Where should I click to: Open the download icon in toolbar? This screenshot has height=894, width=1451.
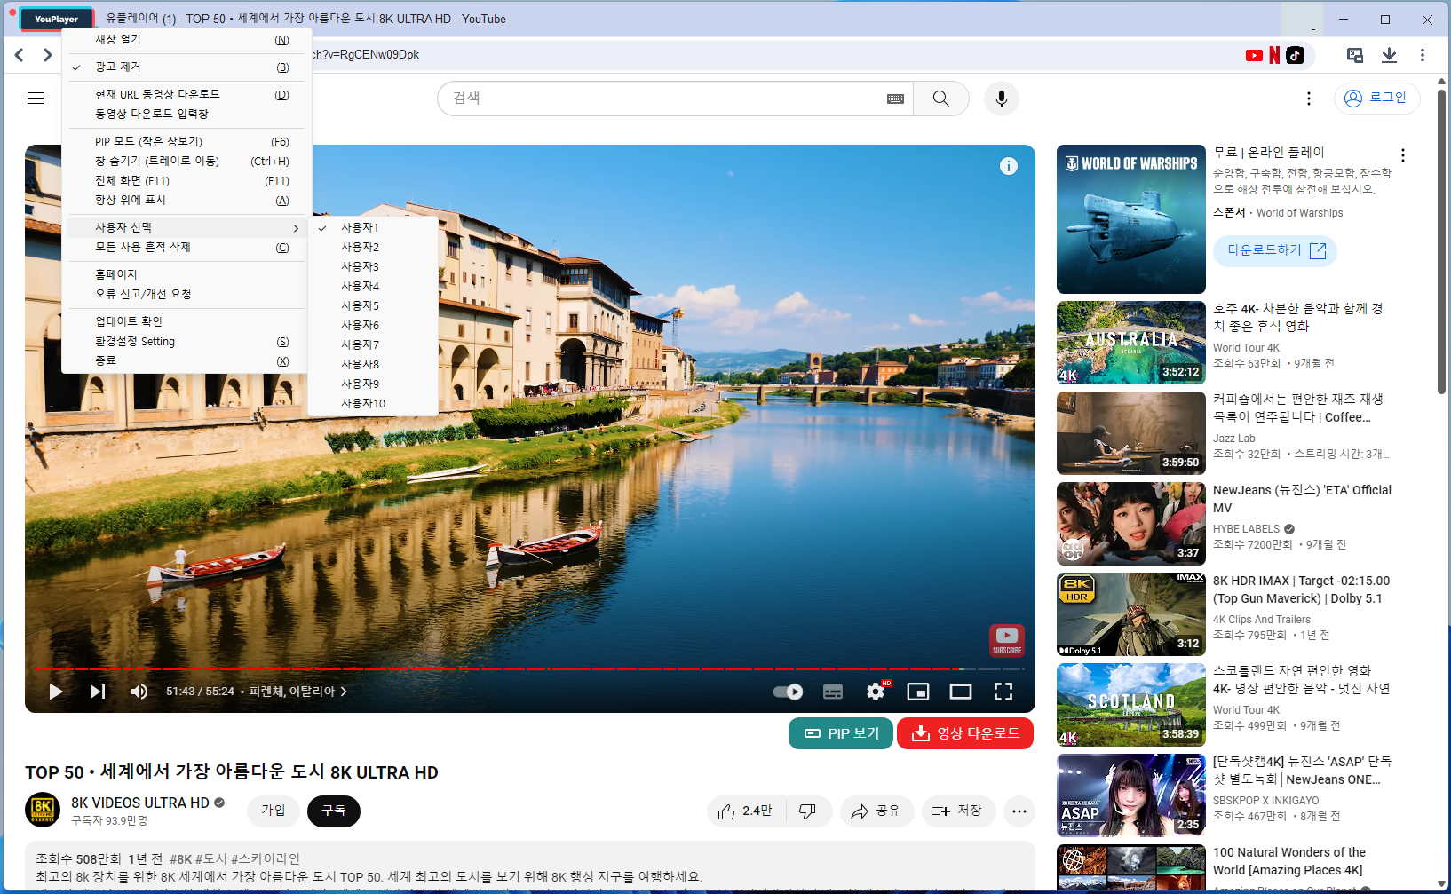[1389, 55]
